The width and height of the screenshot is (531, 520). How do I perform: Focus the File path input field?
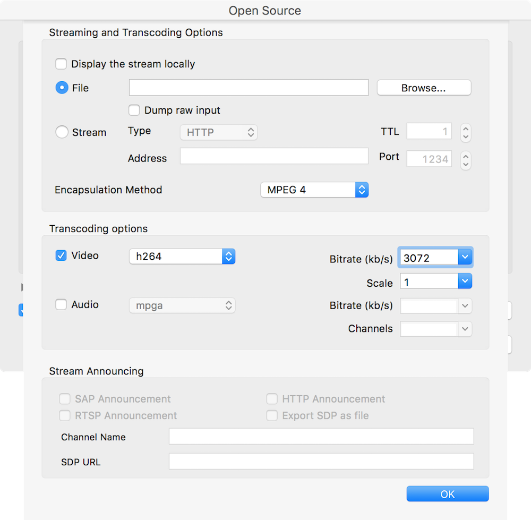(x=249, y=88)
